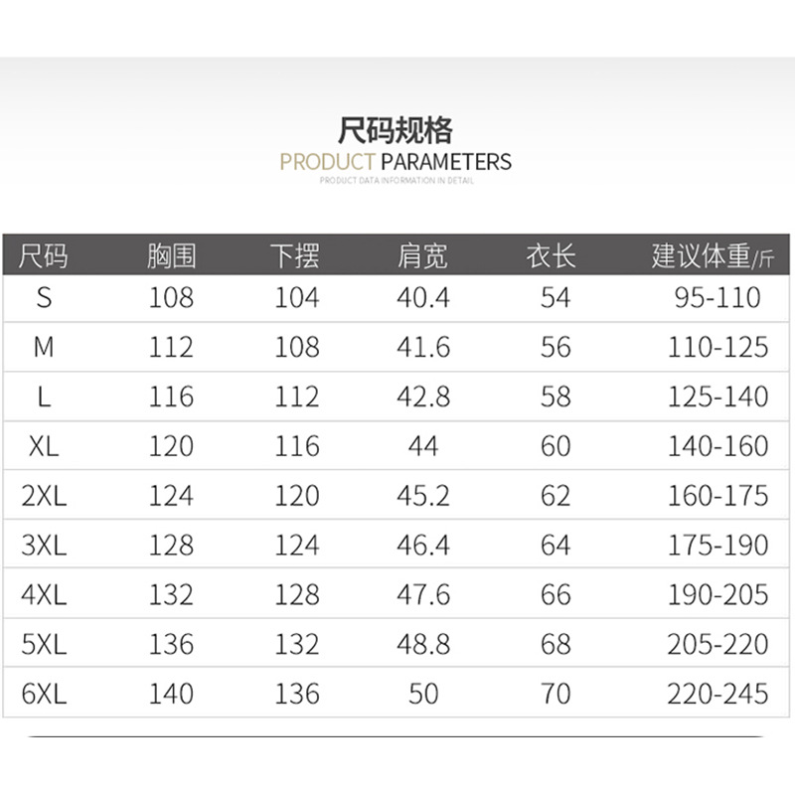
Task: Select the 3XL size row label
Action: click(44, 546)
